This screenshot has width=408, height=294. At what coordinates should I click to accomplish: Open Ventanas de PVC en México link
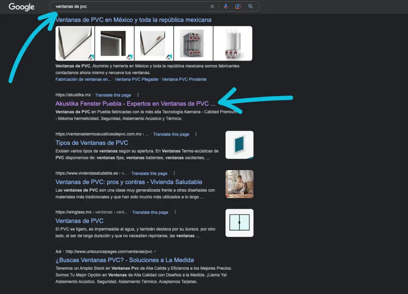(x=133, y=20)
